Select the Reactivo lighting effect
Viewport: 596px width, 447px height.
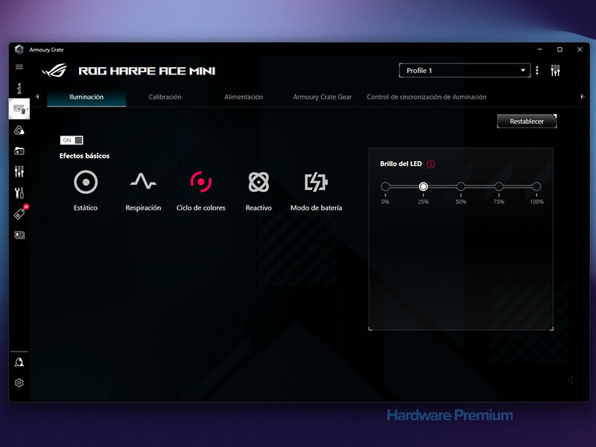click(x=259, y=191)
